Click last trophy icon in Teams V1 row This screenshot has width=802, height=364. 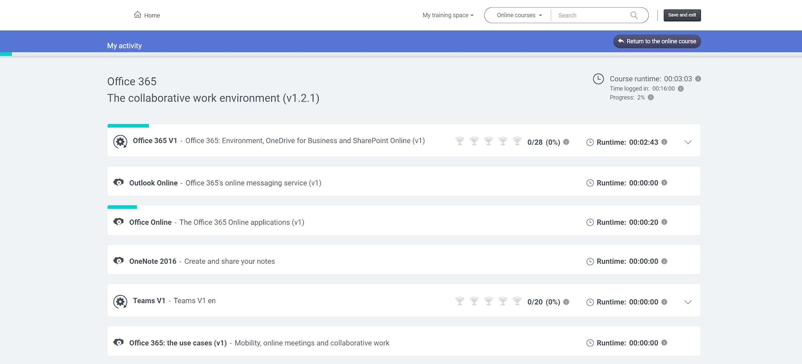(x=517, y=301)
